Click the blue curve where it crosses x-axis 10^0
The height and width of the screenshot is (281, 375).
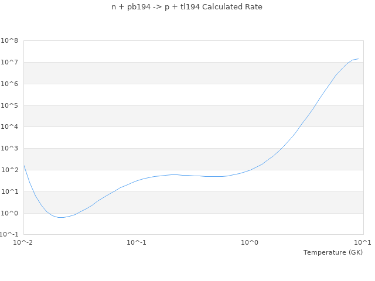(x=250, y=170)
